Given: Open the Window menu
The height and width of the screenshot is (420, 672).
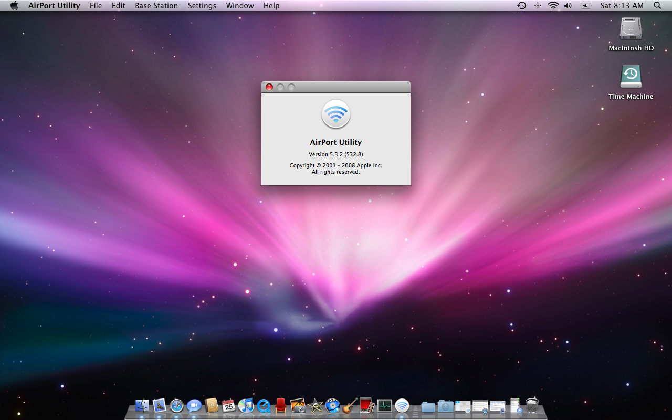Looking at the screenshot, I should coord(240,6).
